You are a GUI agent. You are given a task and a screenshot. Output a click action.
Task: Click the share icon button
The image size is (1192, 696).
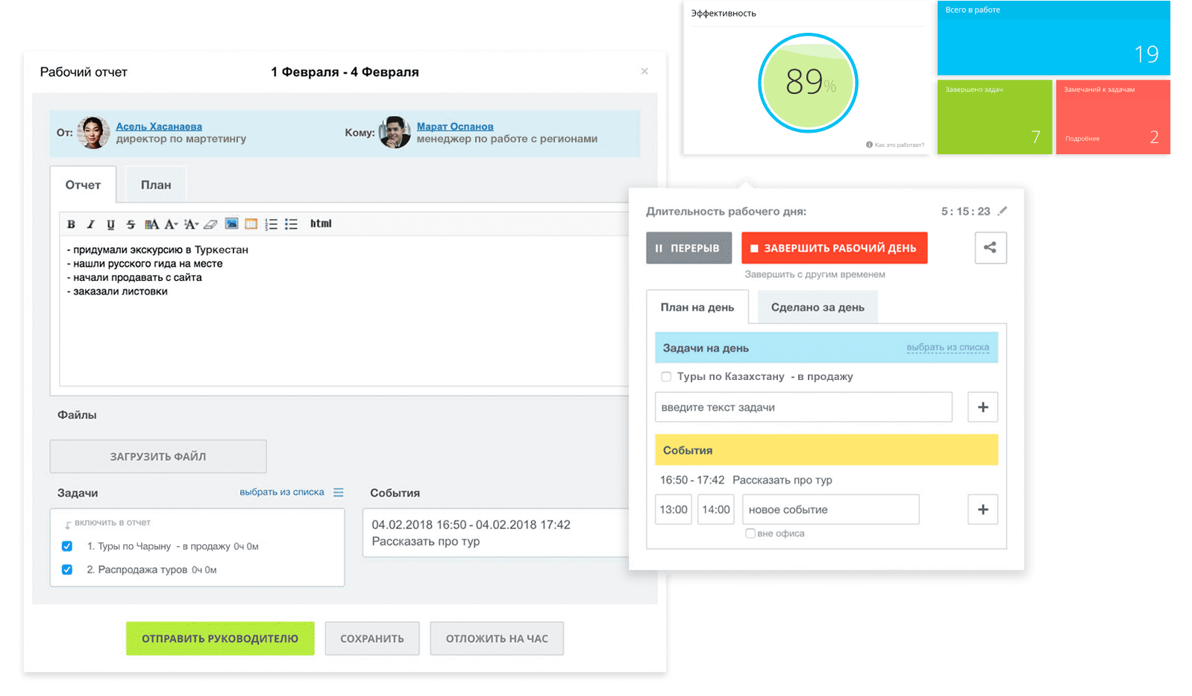990,248
